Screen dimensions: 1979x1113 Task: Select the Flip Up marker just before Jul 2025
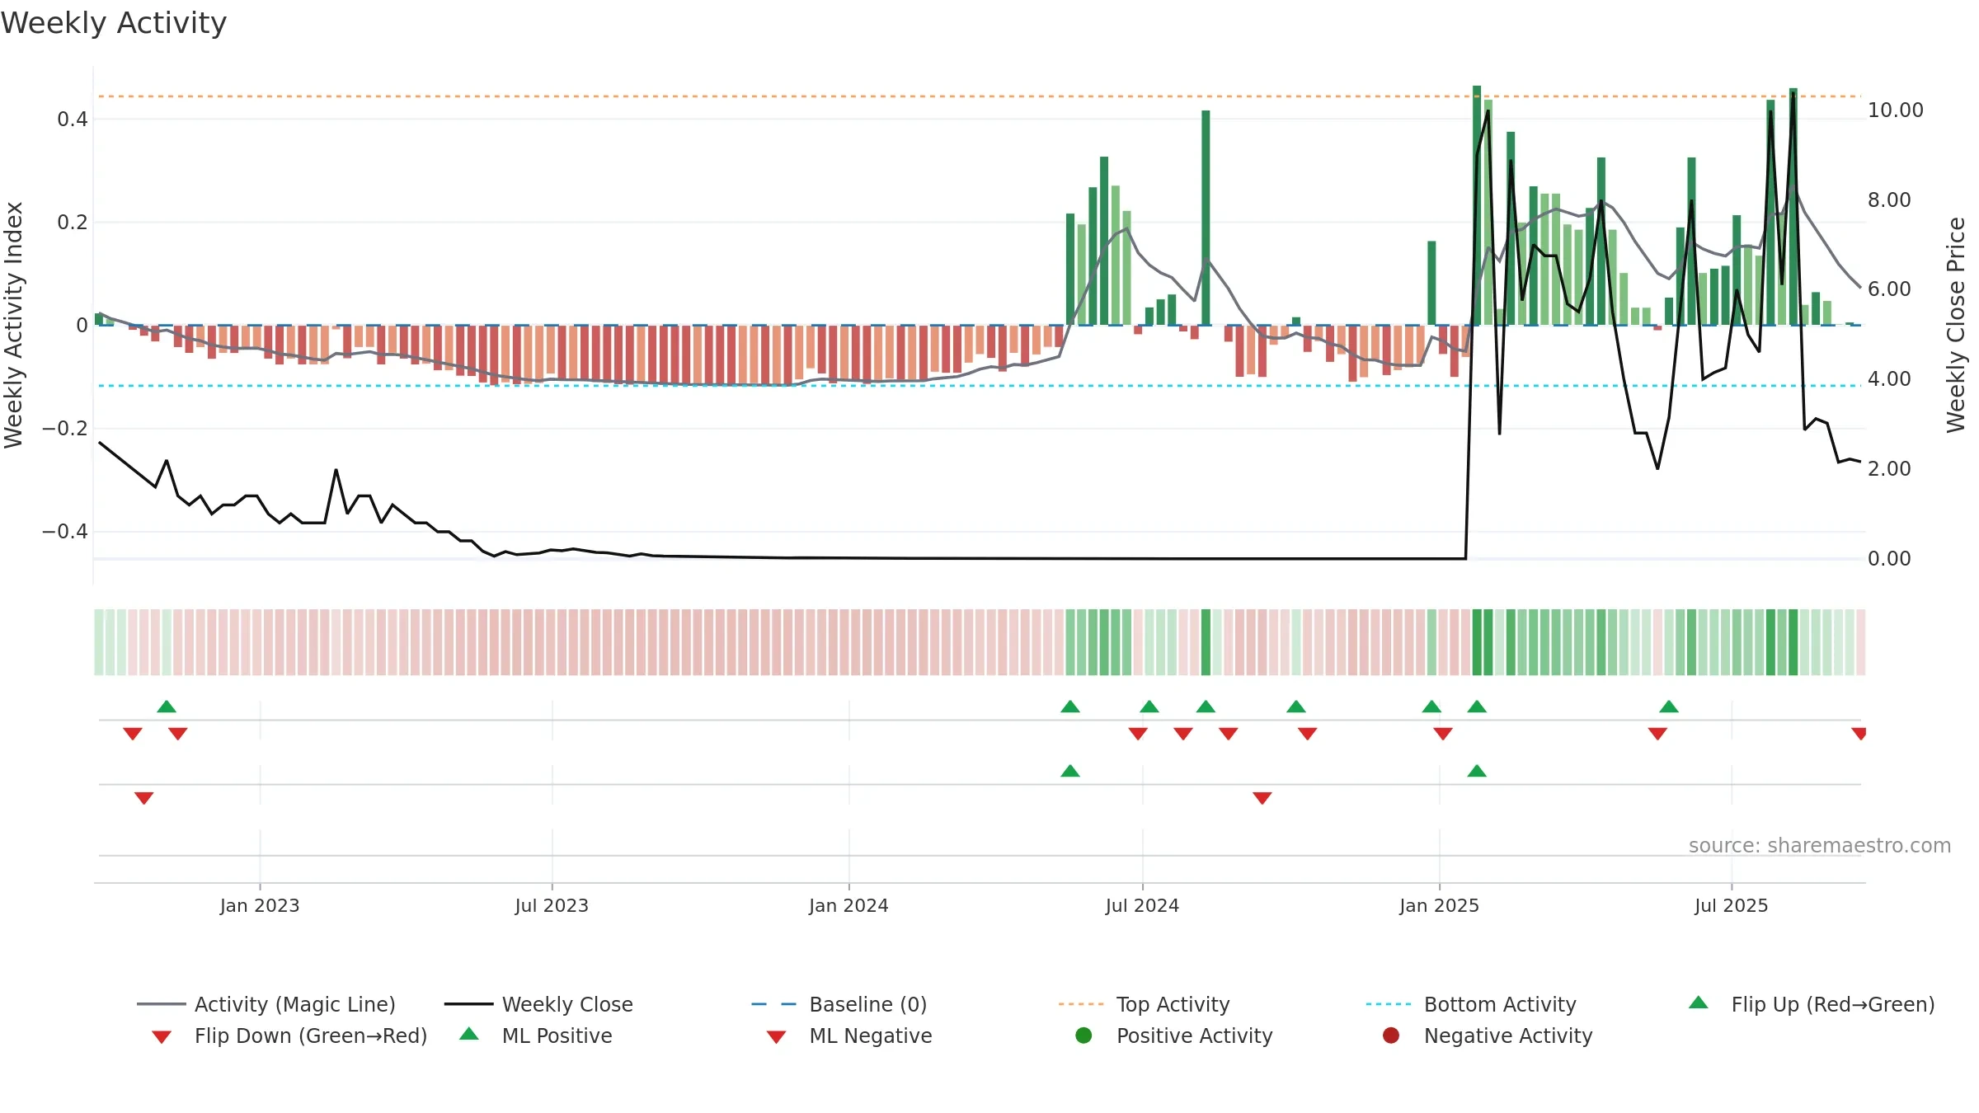1669,707
